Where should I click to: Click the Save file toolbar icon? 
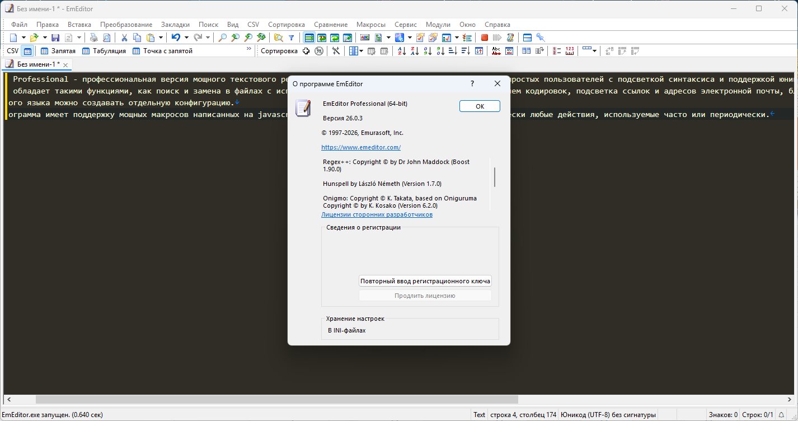tap(55, 38)
